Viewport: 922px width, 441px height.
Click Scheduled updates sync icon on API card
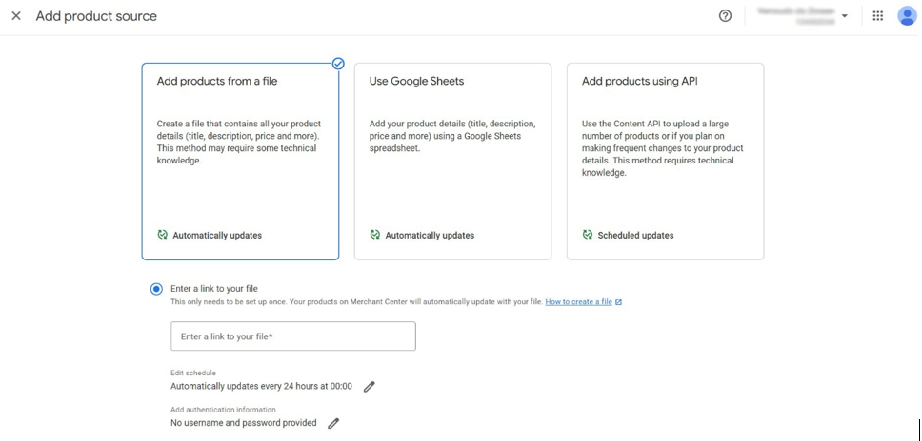tap(587, 235)
